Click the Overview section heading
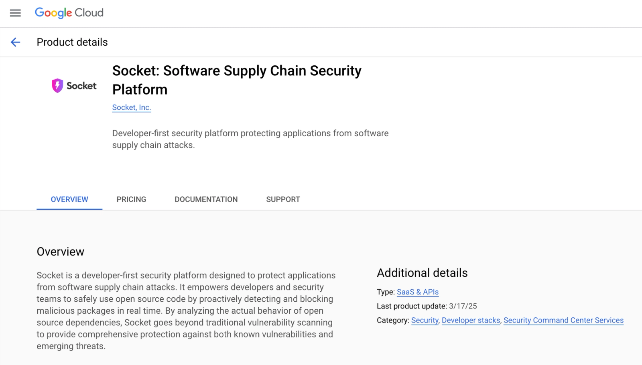This screenshot has height=365, width=642. [61, 252]
